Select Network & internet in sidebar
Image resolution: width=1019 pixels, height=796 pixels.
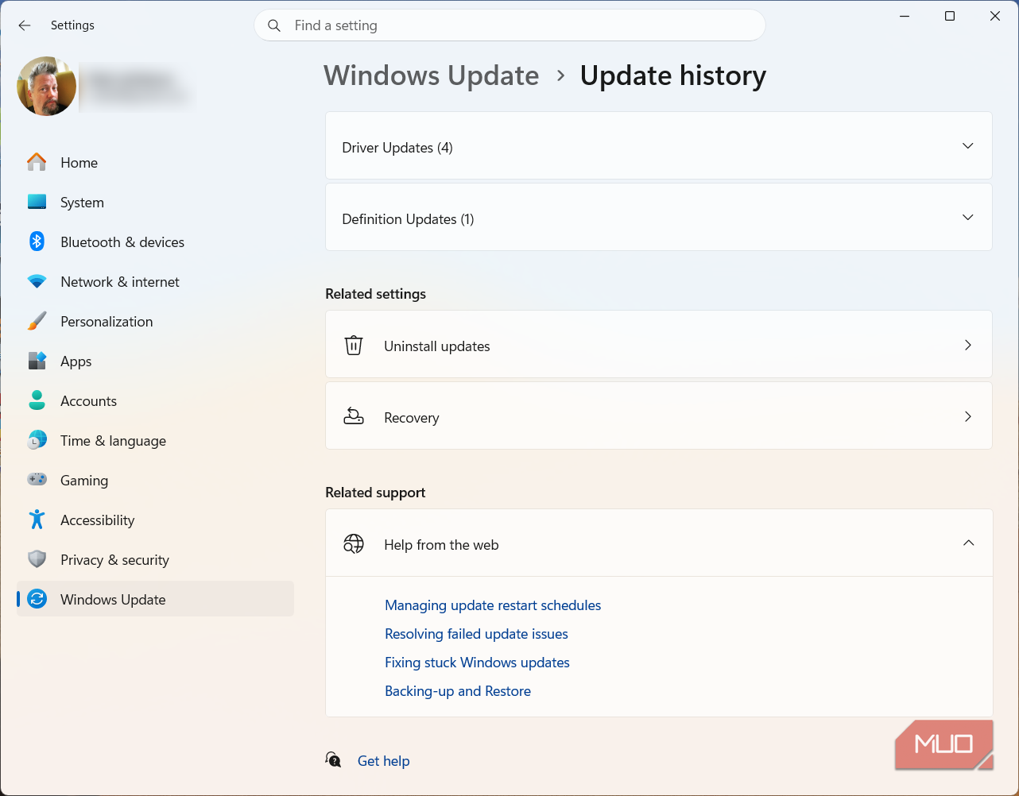coord(155,281)
